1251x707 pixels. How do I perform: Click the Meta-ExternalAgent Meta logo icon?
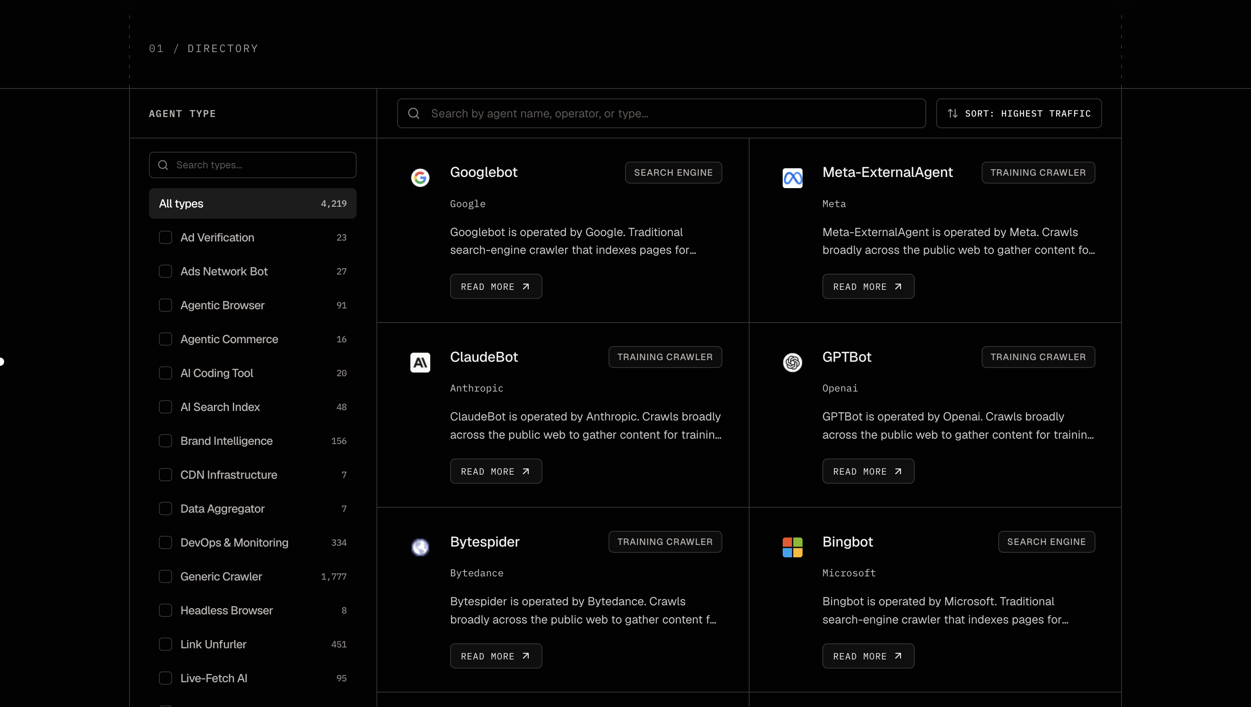point(792,178)
